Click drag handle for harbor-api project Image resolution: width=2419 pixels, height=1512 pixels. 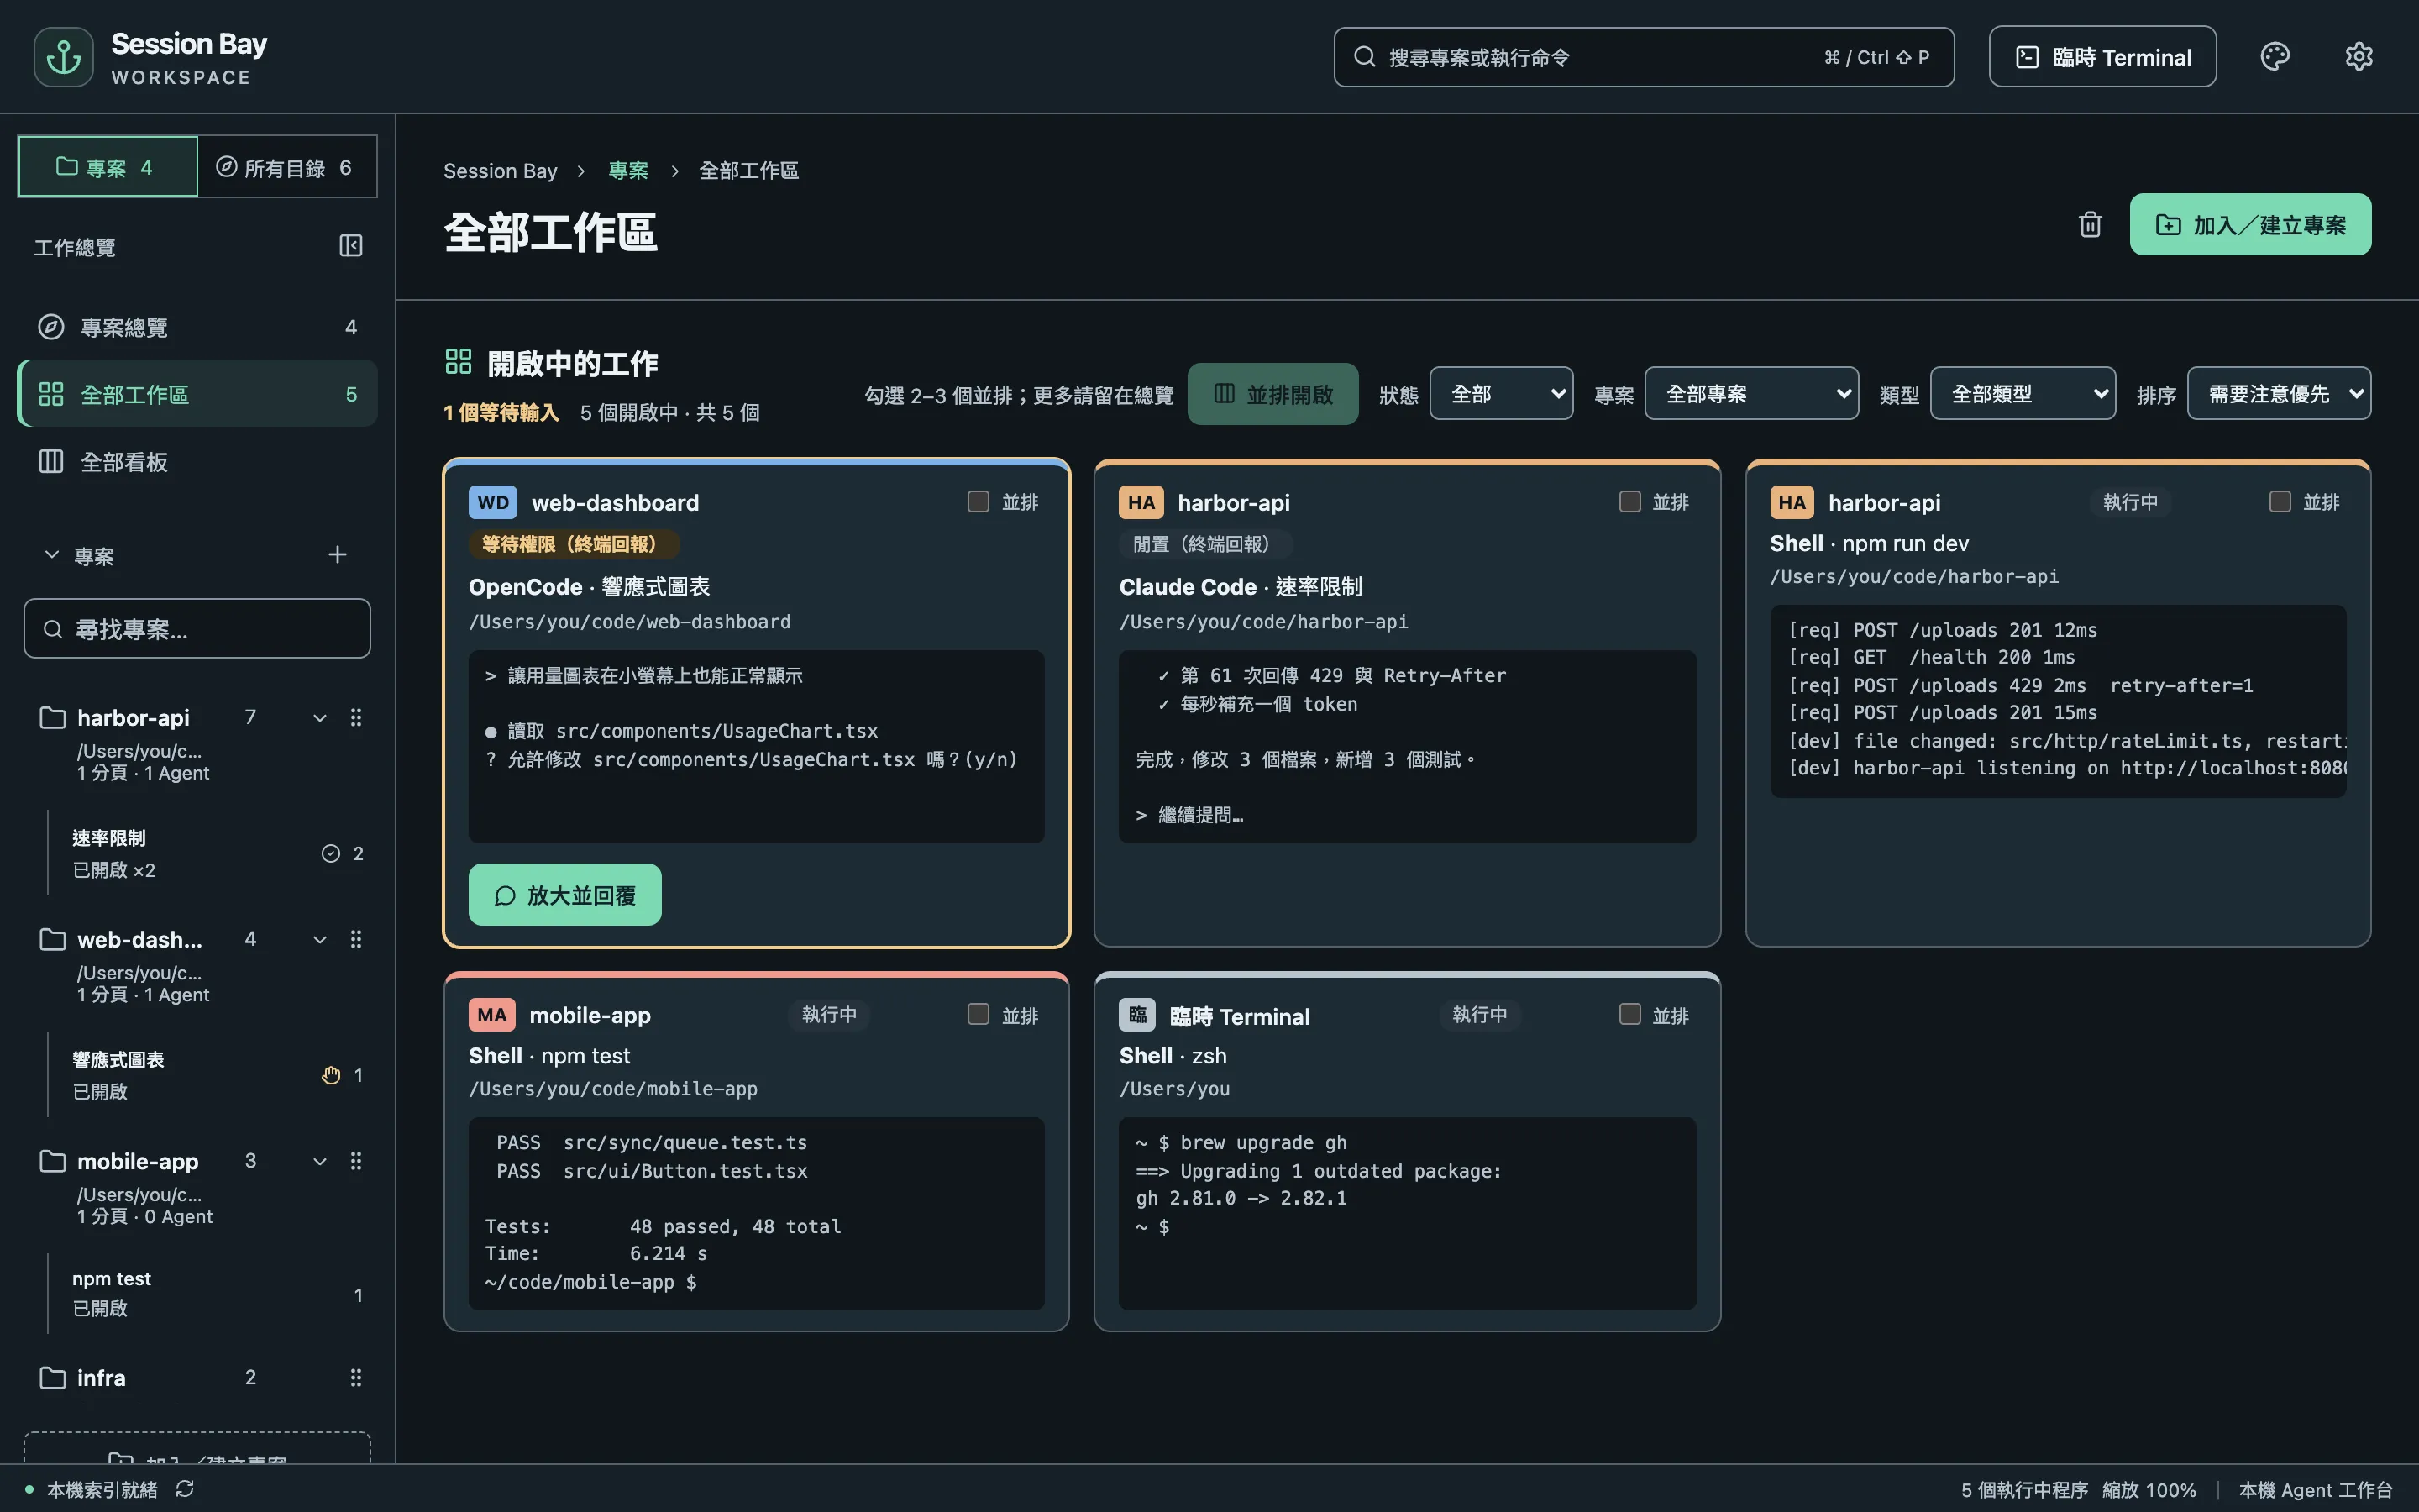[356, 717]
